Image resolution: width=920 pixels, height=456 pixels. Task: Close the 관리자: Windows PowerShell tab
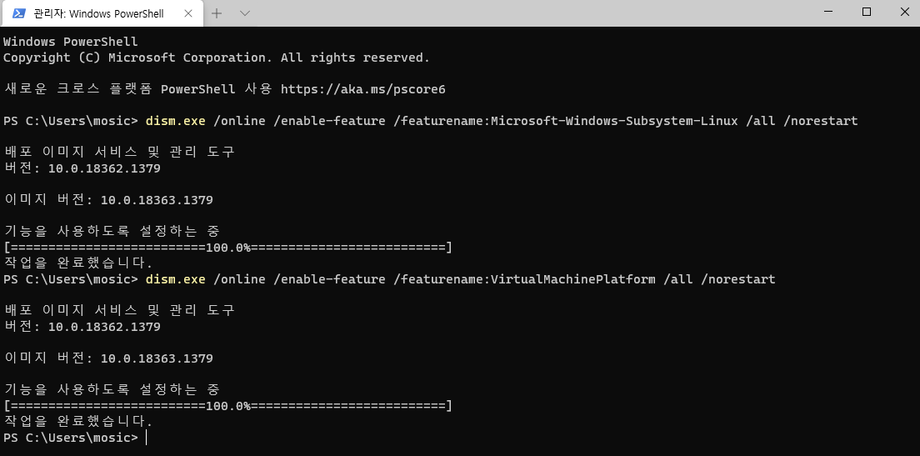pos(188,13)
